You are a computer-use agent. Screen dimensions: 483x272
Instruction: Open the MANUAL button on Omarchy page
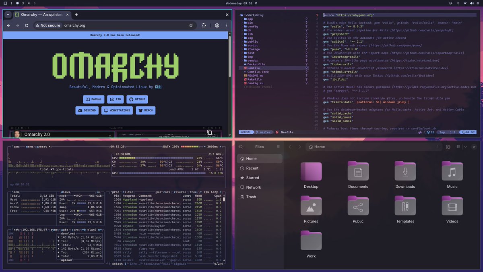coord(93,99)
